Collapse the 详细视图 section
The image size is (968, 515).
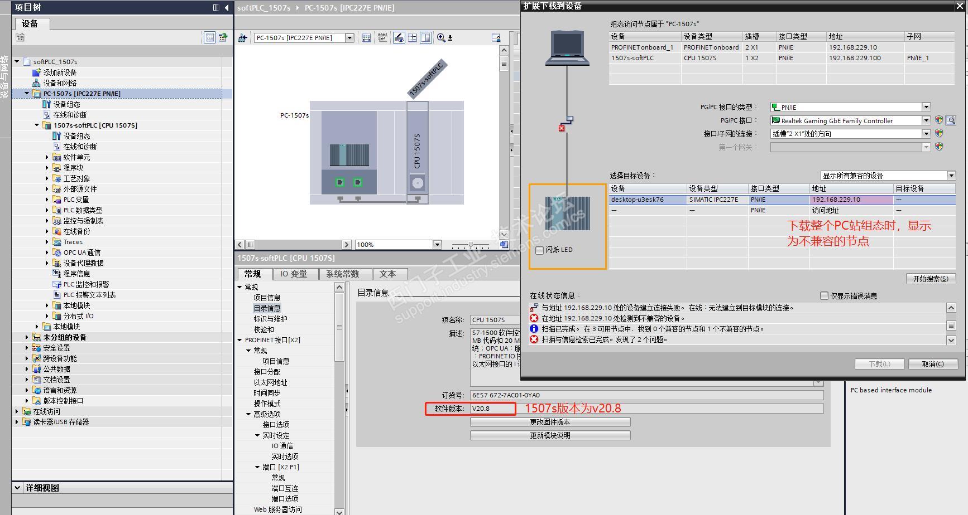tap(17, 488)
